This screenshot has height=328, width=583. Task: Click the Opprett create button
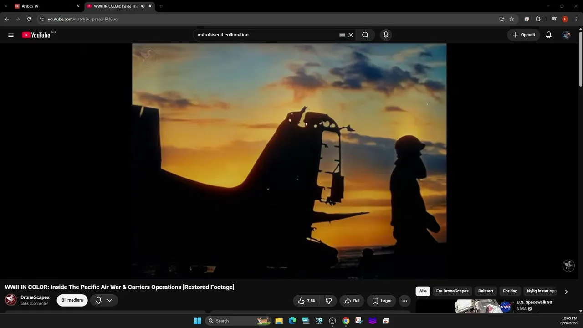[524, 35]
